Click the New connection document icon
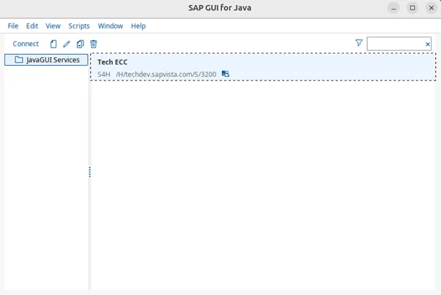The width and height of the screenshot is (441, 295). click(53, 44)
